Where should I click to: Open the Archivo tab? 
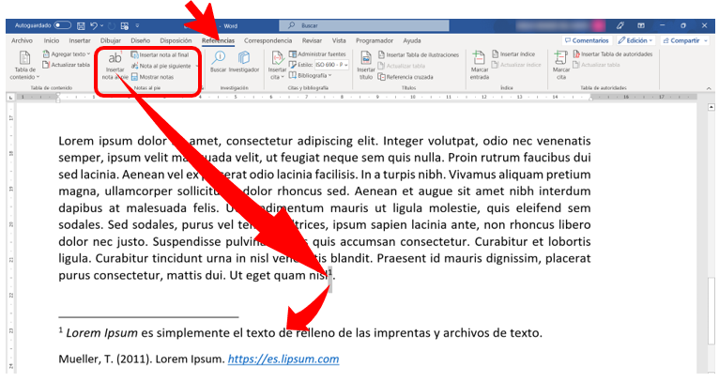pos(22,40)
